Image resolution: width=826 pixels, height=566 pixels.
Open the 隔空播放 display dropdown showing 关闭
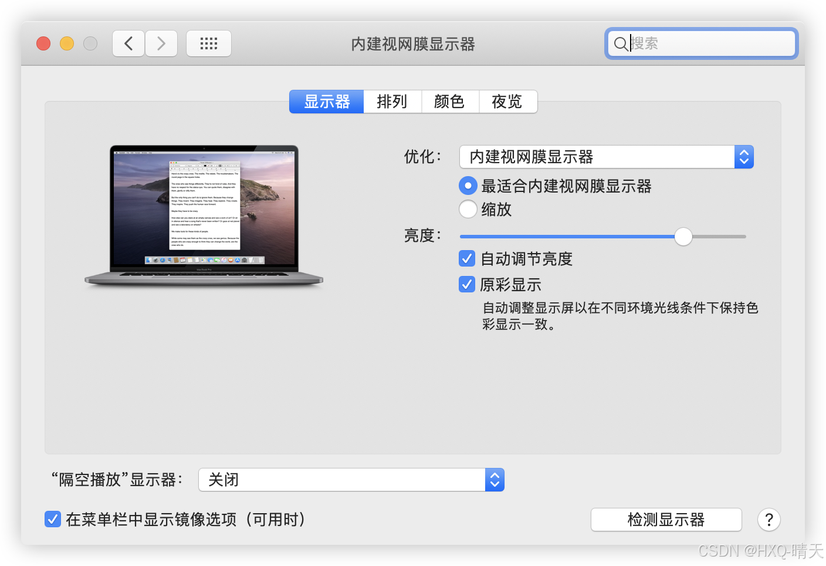351,480
